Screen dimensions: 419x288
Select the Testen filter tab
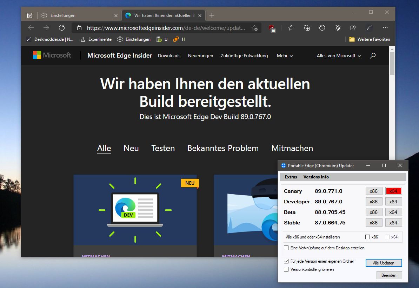tap(163, 148)
